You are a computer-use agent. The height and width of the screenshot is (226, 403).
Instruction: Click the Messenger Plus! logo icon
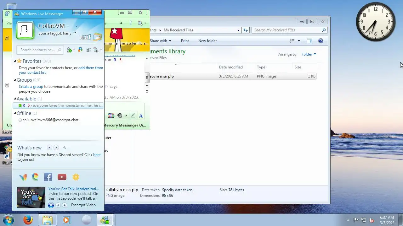coord(85,37)
